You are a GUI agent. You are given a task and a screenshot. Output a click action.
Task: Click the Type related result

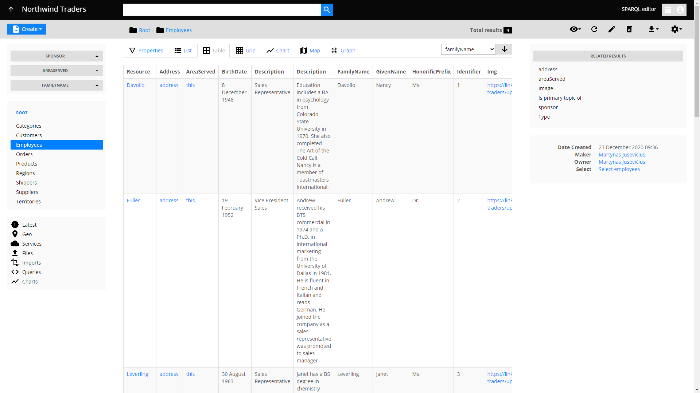[544, 117]
